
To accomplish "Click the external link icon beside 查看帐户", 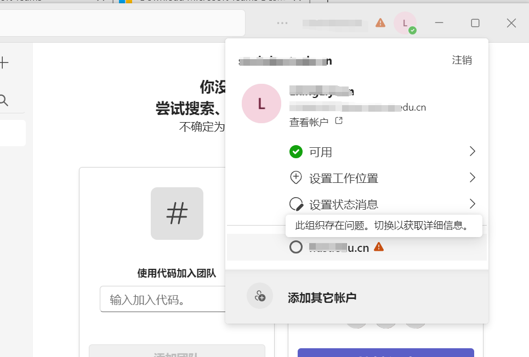I will (339, 120).
